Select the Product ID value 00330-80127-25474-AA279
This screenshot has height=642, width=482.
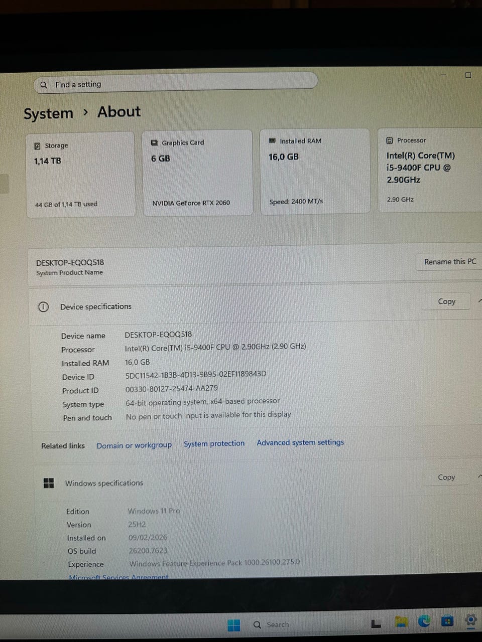point(172,388)
